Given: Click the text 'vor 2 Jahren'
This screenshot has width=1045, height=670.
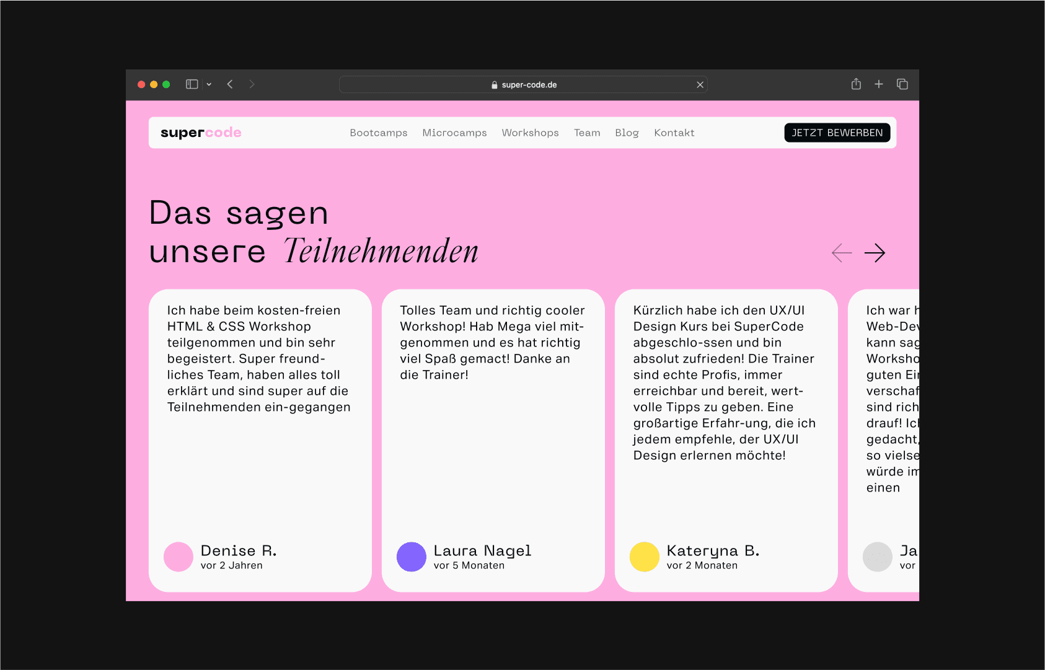Looking at the screenshot, I should (x=232, y=565).
